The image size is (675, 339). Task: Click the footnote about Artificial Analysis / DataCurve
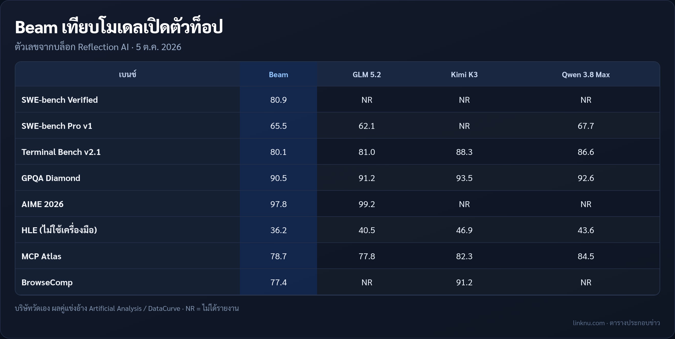[x=127, y=308]
